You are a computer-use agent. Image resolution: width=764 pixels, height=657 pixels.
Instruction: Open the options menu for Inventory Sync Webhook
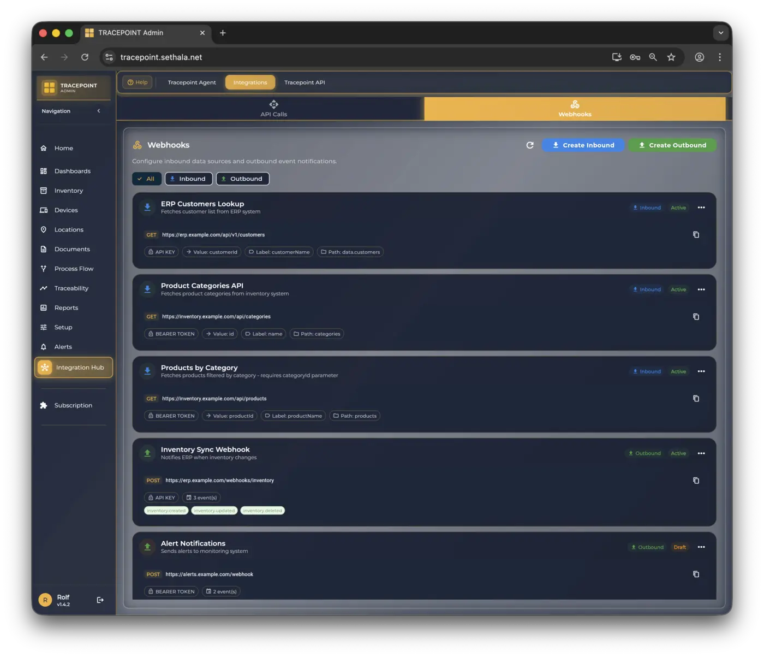click(x=701, y=453)
